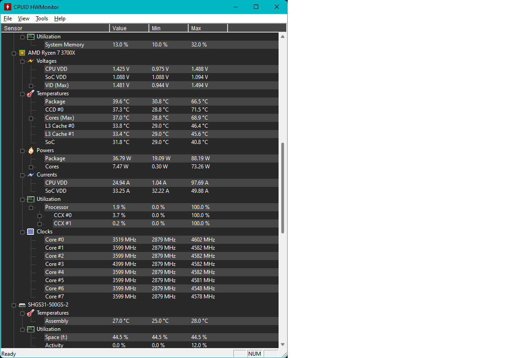Open the Tools menu
The image size is (521, 358).
[42, 19]
